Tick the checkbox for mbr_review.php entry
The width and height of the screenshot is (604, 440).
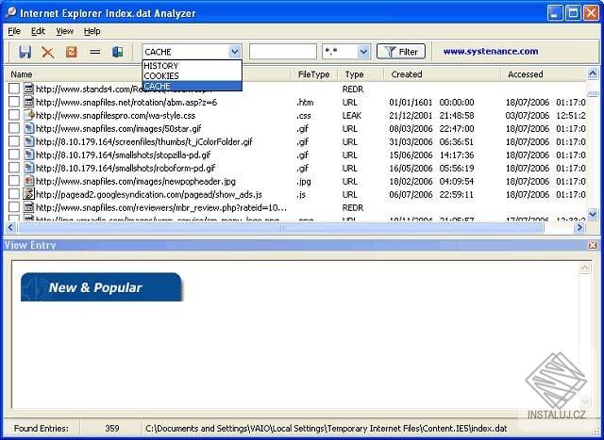pos(14,207)
